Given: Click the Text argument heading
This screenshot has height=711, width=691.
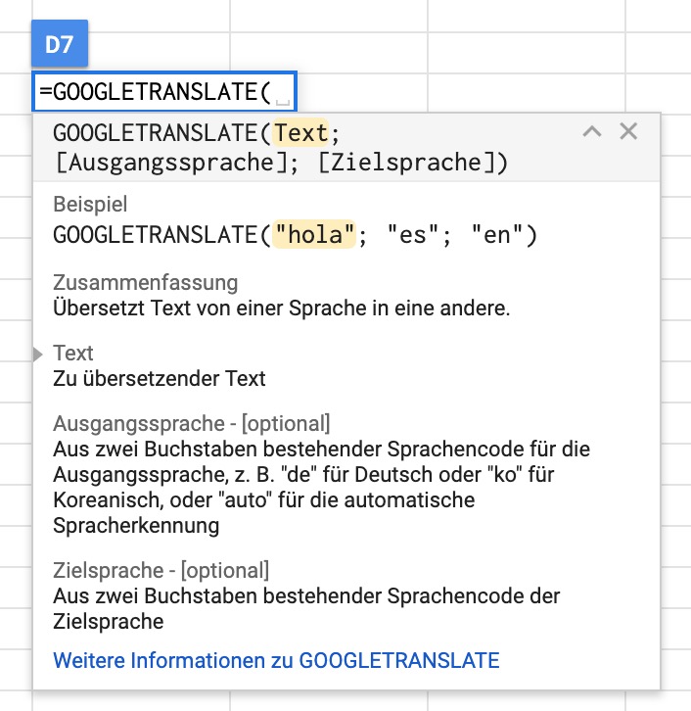Looking at the screenshot, I should point(73,353).
